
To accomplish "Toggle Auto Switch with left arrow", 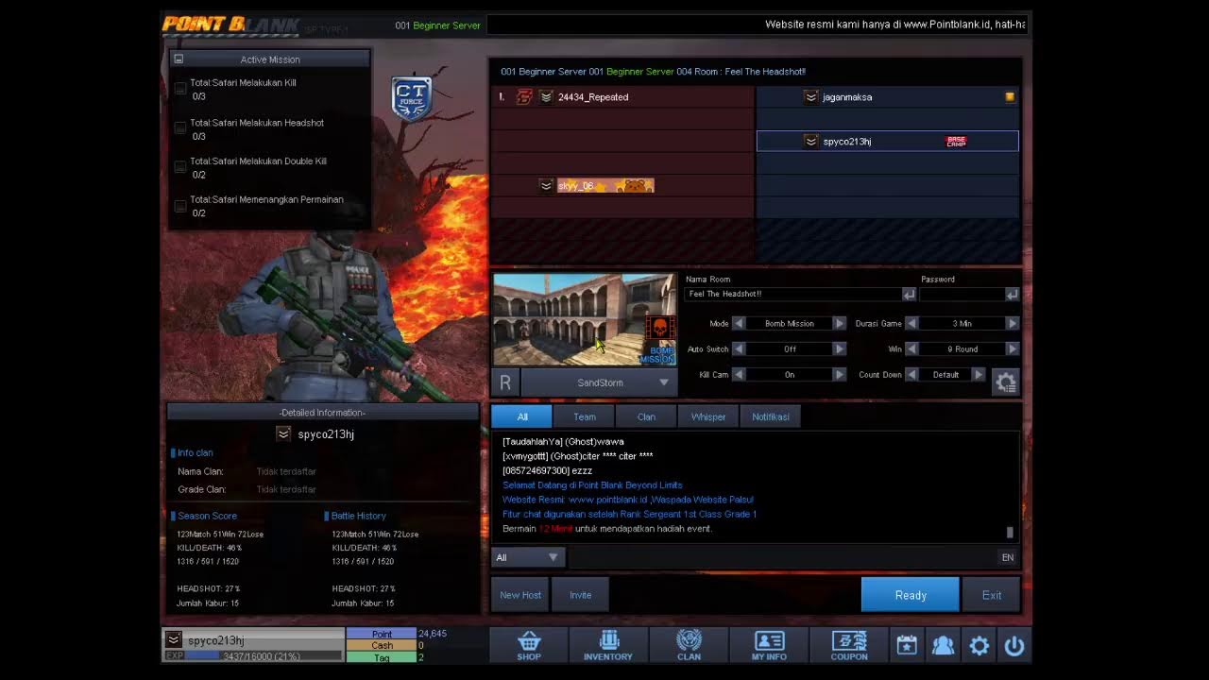I will click(x=740, y=348).
